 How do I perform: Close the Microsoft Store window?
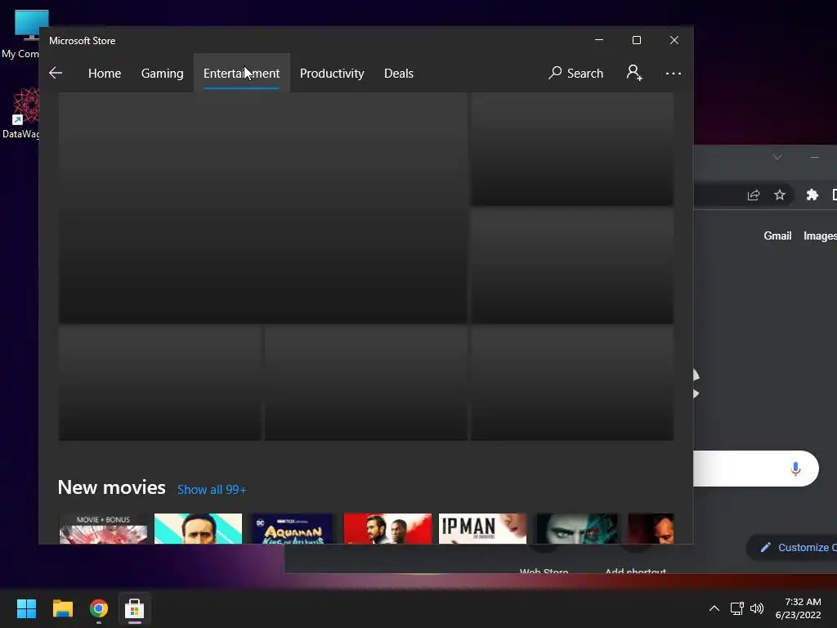click(674, 40)
